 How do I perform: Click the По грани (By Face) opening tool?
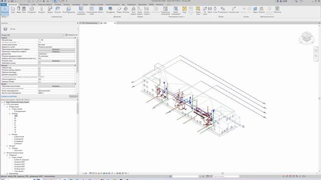pyautogui.click(x=205, y=10)
